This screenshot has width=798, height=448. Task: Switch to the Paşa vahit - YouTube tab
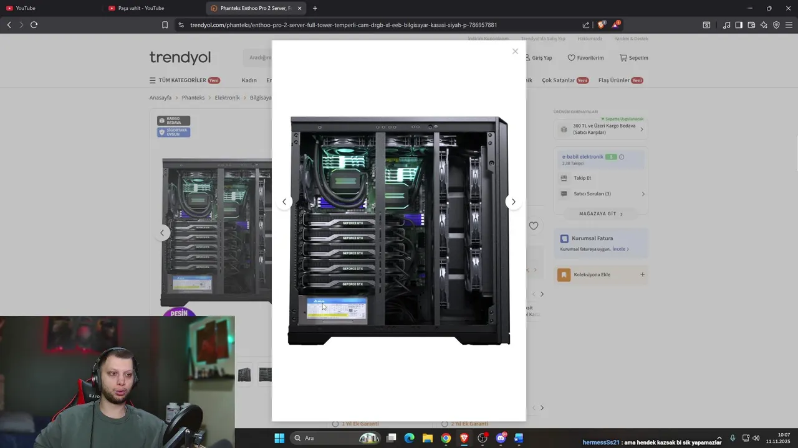pyautogui.click(x=153, y=8)
